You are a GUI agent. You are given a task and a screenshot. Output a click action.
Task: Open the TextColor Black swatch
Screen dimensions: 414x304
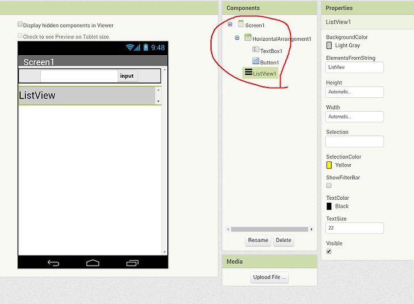coord(329,206)
